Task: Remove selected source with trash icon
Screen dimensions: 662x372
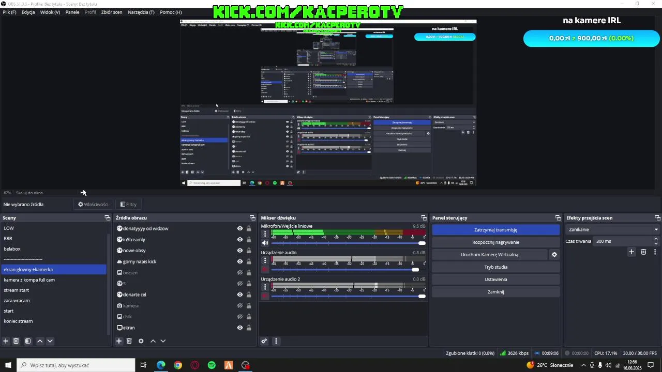Action: click(x=129, y=341)
